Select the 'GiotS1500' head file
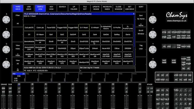 point(95,41)
